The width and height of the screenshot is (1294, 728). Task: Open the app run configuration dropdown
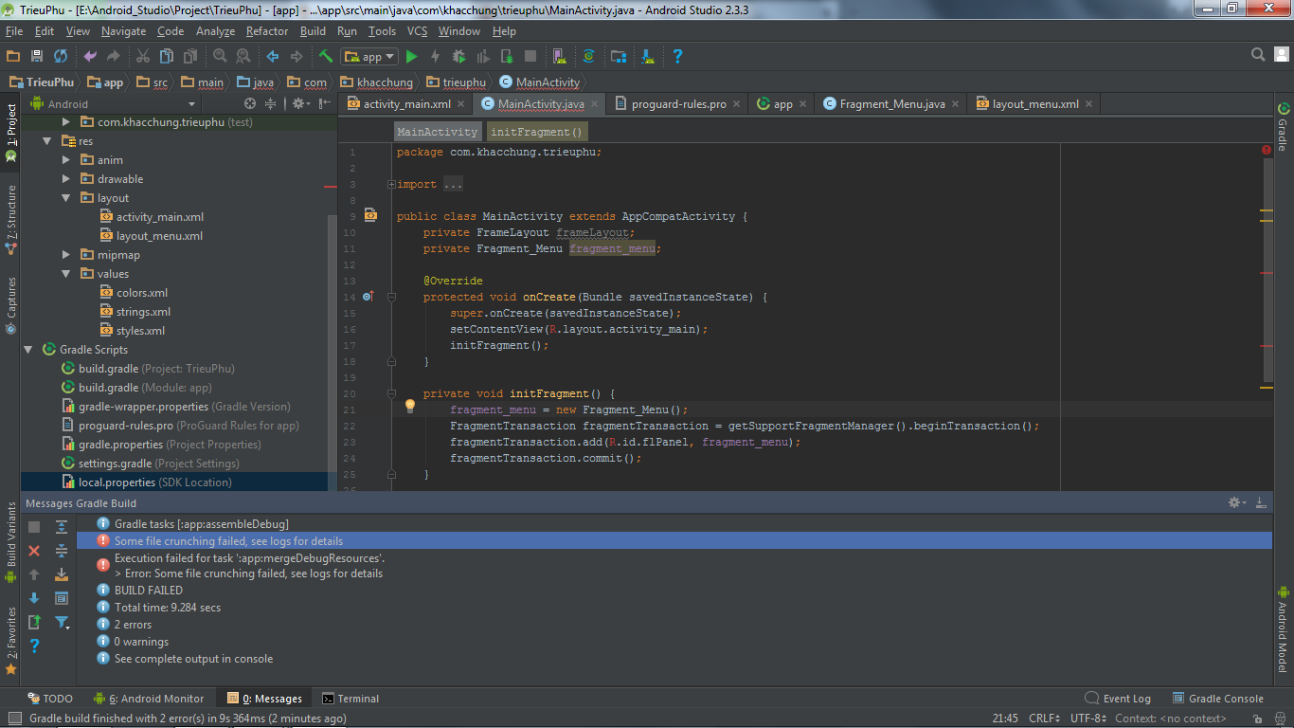point(370,57)
